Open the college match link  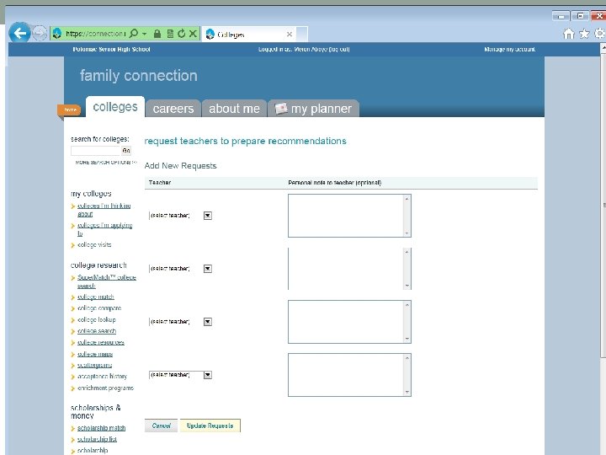(96, 297)
